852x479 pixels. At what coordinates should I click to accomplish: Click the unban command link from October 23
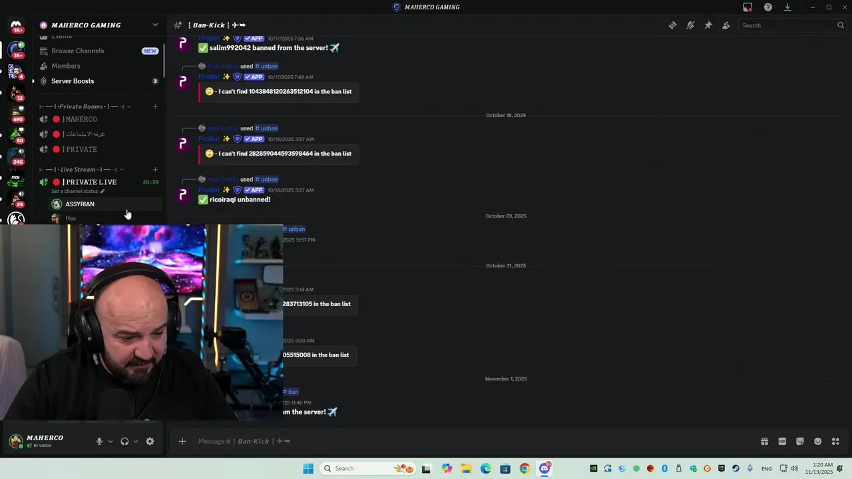point(294,229)
